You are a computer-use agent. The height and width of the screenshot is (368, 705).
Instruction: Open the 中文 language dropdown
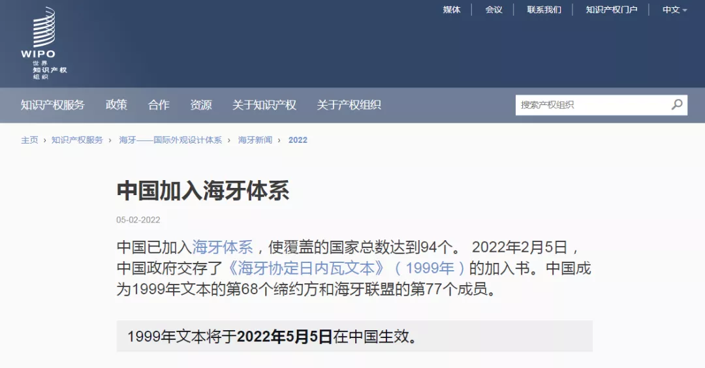(674, 10)
